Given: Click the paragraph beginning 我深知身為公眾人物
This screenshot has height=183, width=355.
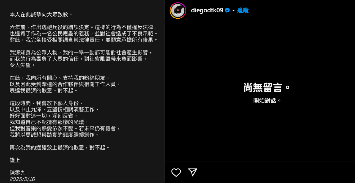Looking at the screenshot, I should [81, 59].
